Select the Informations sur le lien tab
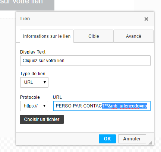This screenshot has height=152, width=161. coord(47,36)
